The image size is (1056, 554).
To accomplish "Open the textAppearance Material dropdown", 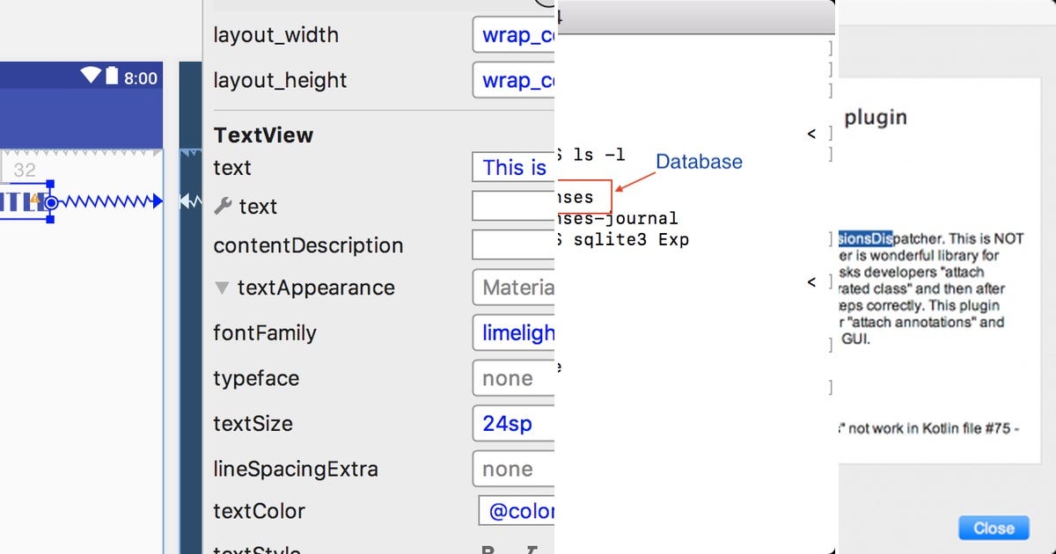I will click(515, 288).
